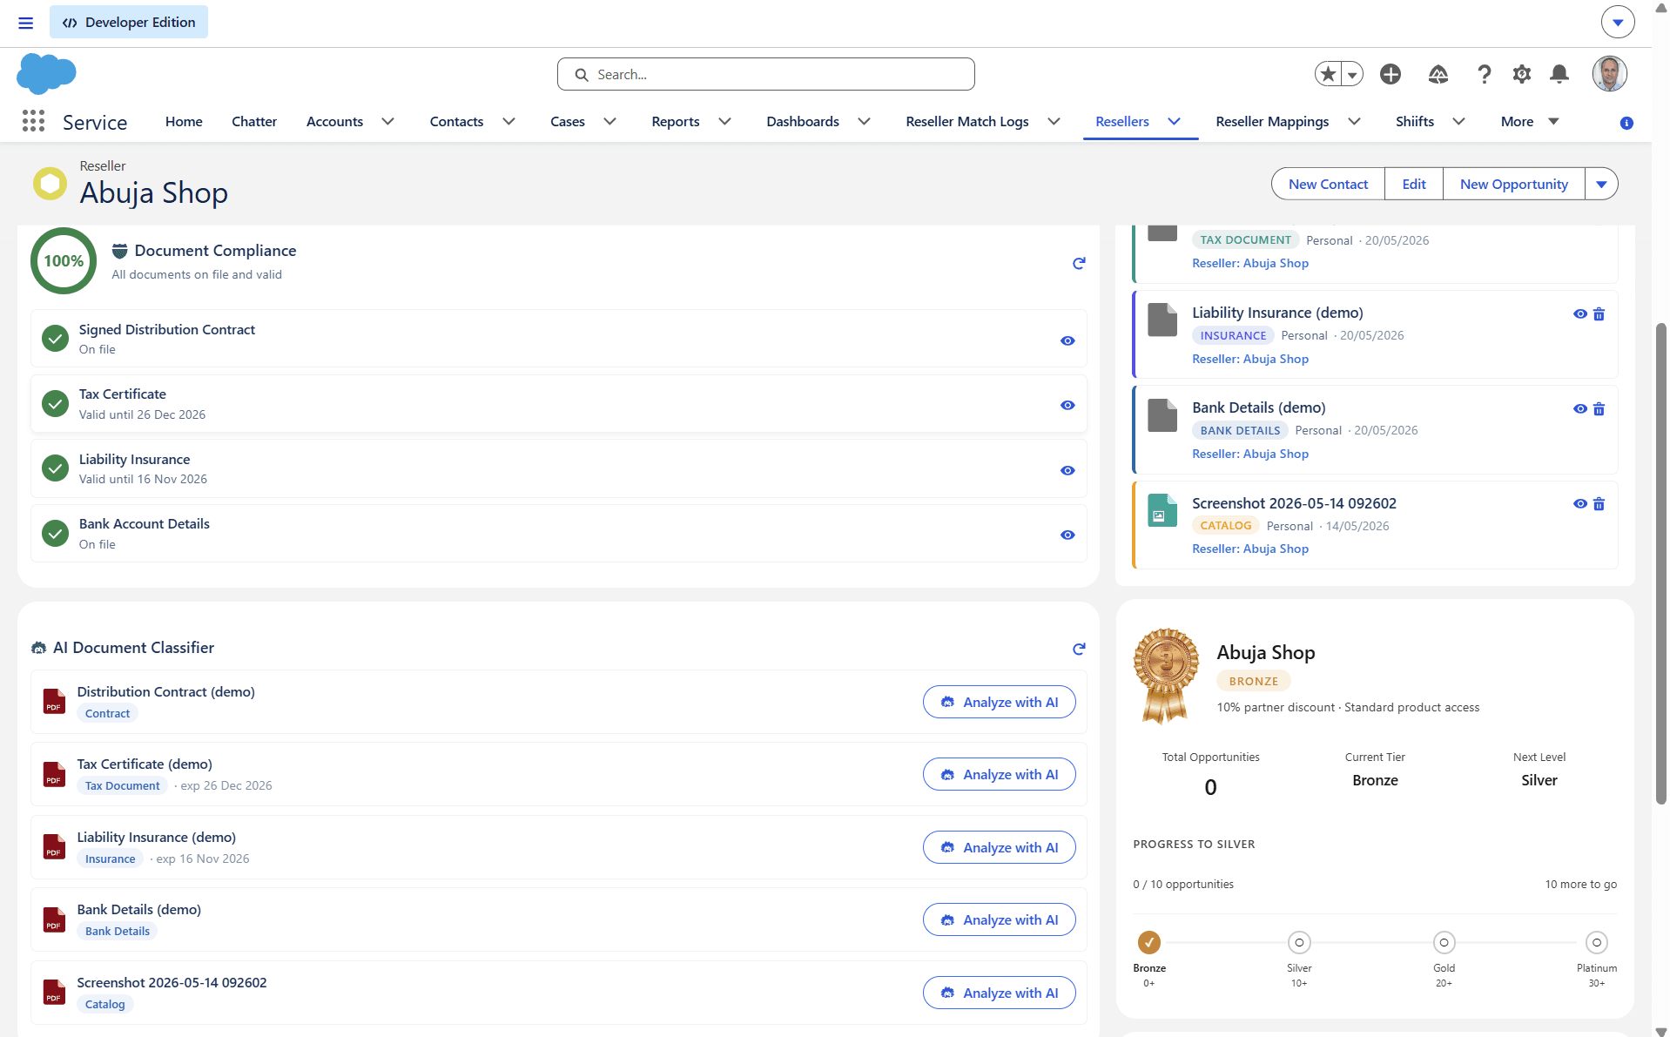Analyze Distribution Contract (demo) with AI
The height and width of the screenshot is (1037, 1670).
[x=999, y=702]
